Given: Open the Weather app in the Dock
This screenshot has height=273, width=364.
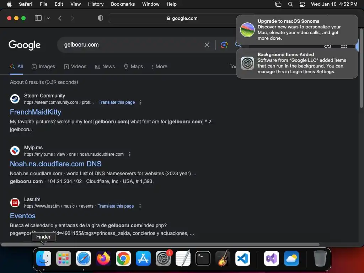Looking at the screenshot, I should tap(291, 258).
